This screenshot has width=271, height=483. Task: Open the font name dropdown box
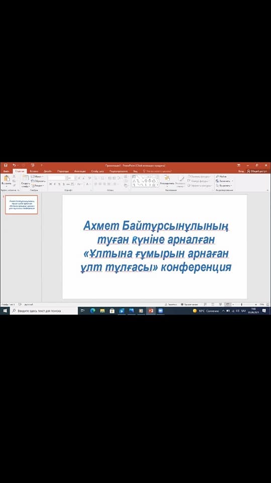(x=57, y=178)
